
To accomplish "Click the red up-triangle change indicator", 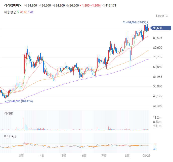I will tap(80, 6).
